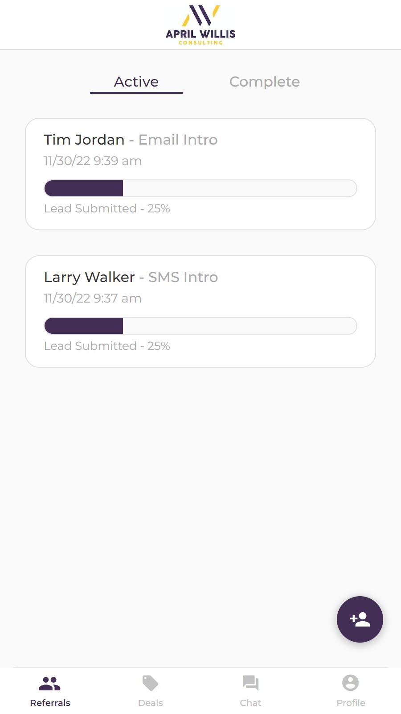The width and height of the screenshot is (401, 714).
Task: Open the Chat bubbles icon
Action: tap(250, 683)
